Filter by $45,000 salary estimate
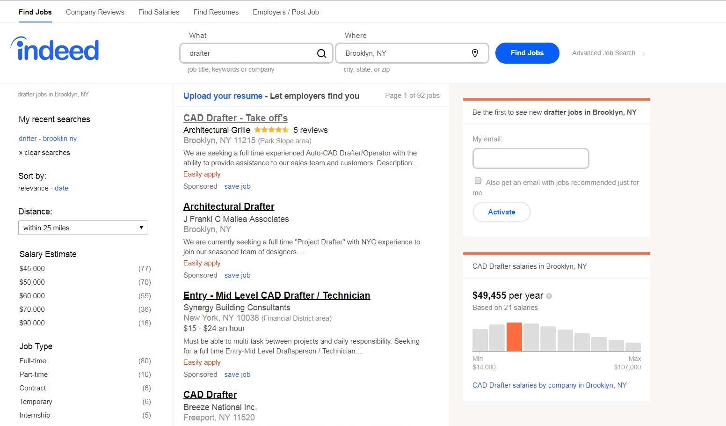This screenshot has width=726, height=426. click(x=32, y=269)
